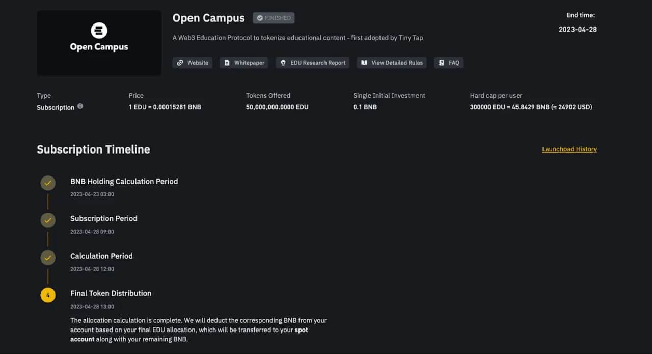This screenshot has width=652, height=354.
Task: Click the View Detailed Rules book icon
Action: pos(364,62)
